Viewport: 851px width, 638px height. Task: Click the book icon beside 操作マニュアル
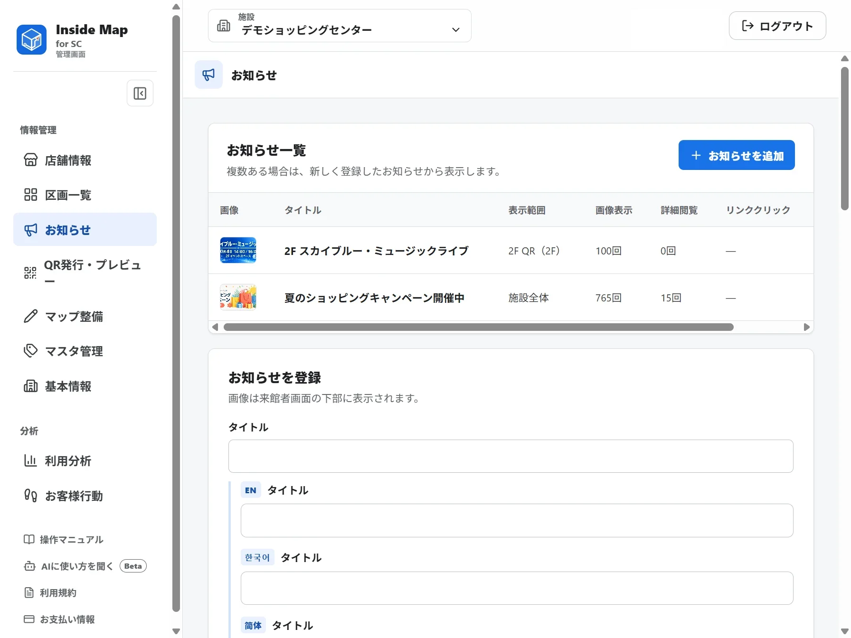point(29,539)
